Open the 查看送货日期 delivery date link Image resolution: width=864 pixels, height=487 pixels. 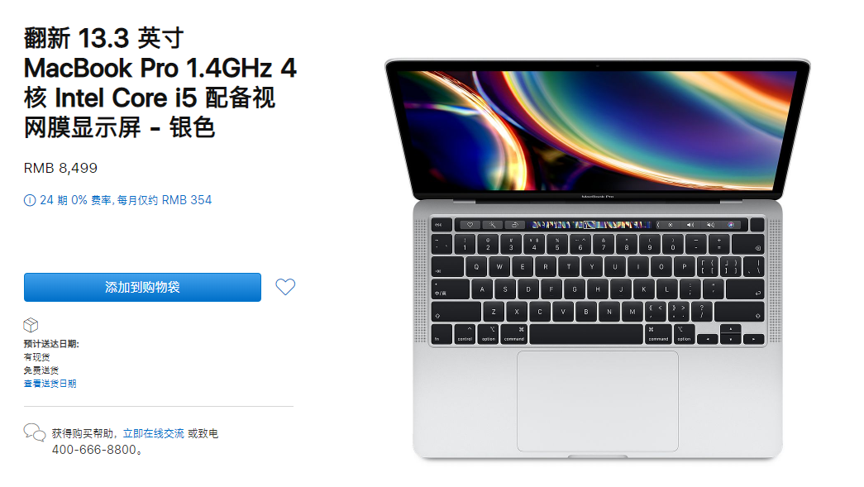pyautogui.click(x=50, y=384)
